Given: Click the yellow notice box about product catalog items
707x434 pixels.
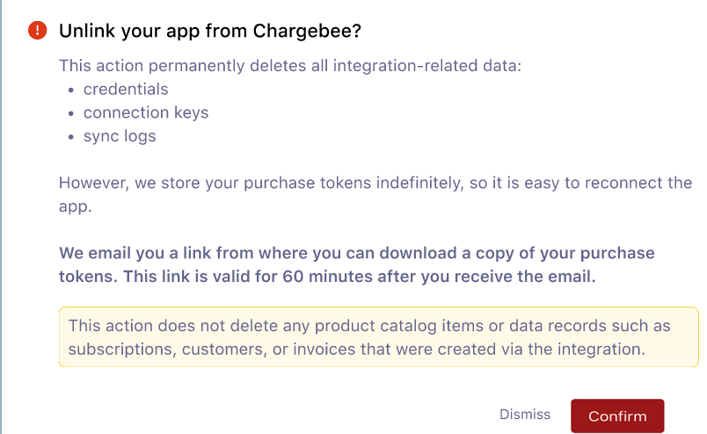Looking at the screenshot, I should tap(379, 337).
